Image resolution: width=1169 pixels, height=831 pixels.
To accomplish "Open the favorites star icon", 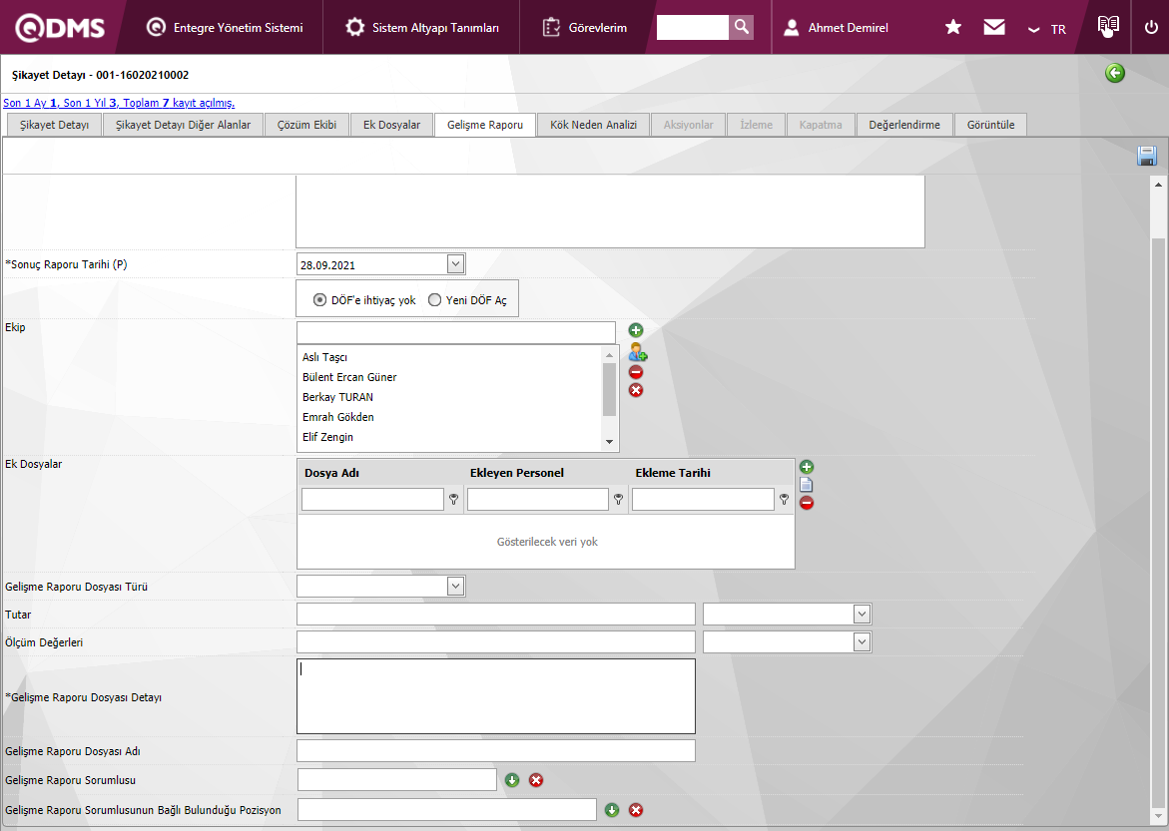I will [x=952, y=28].
